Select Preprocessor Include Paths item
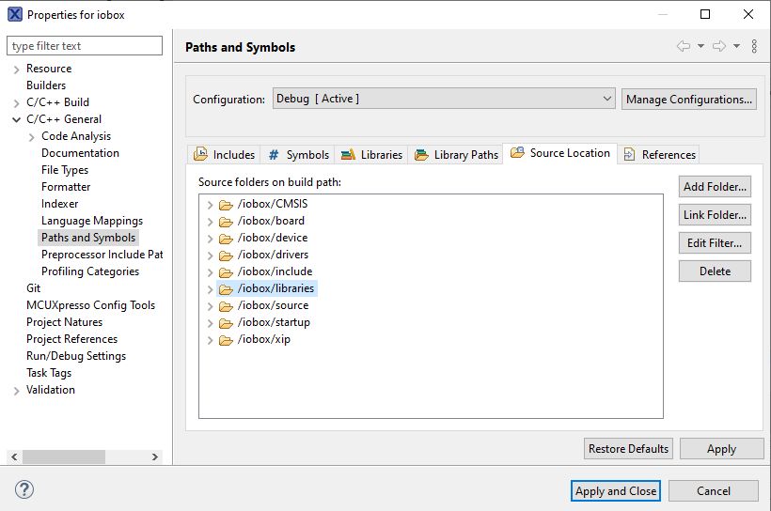 pos(102,254)
